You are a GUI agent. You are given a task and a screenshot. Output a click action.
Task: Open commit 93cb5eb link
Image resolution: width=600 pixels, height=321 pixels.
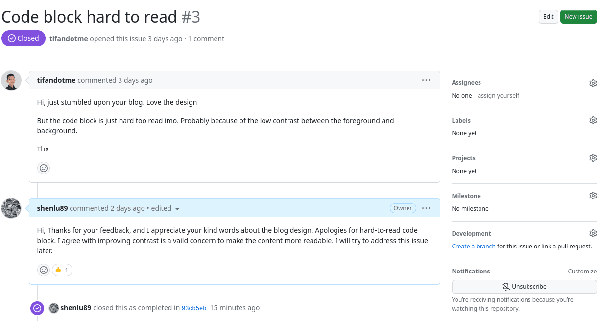click(194, 308)
